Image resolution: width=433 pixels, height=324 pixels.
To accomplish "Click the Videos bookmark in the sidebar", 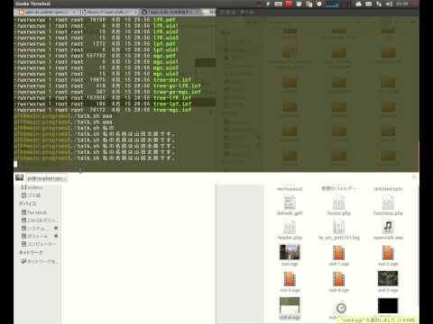I will point(32,187).
